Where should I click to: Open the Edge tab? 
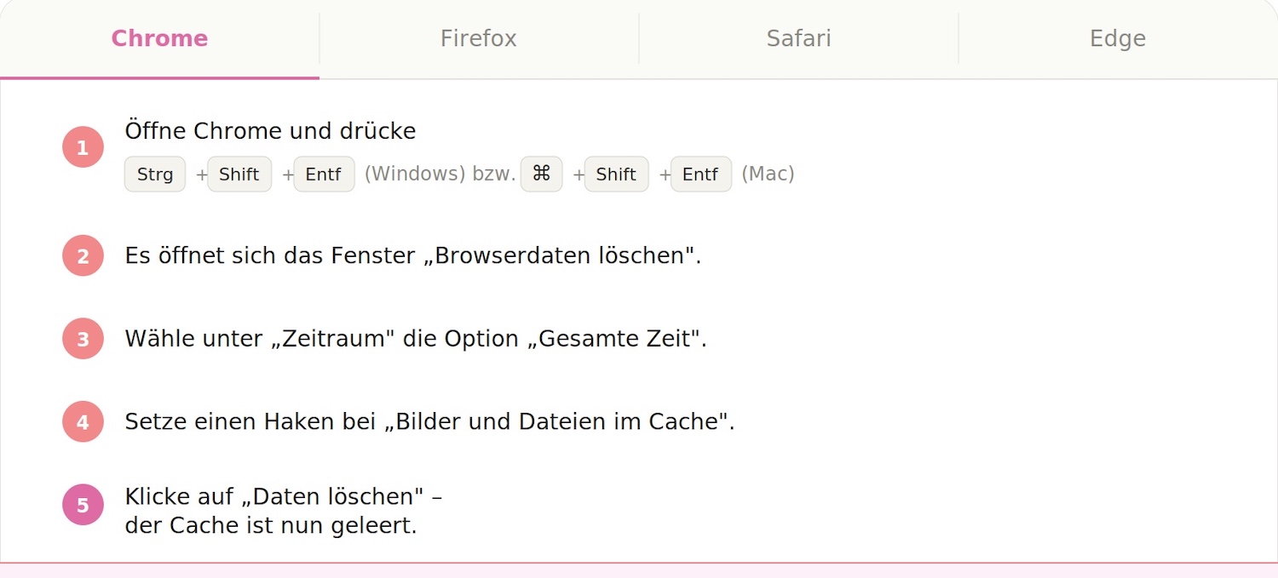point(1117,38)
